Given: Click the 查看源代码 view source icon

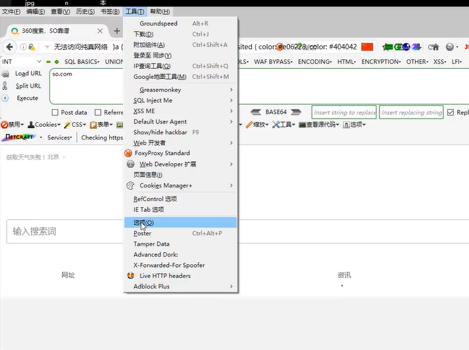Looking at the screenshot, I should click(303, 125).
